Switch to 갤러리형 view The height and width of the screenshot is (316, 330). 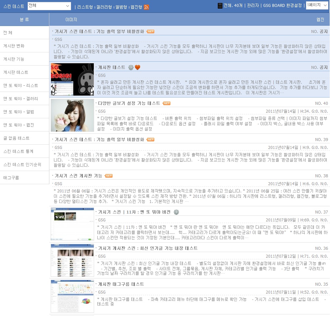[x=104, y=7]
